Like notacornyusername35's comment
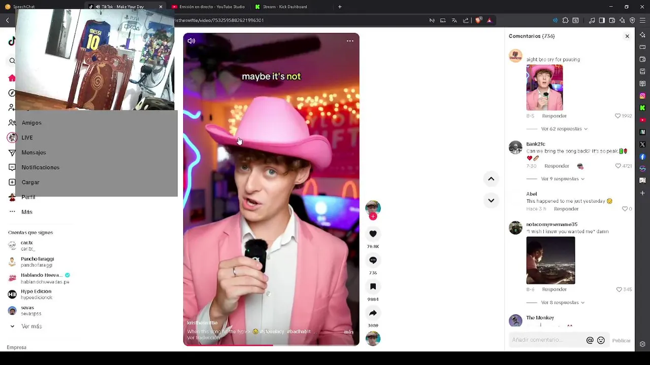 (619, 289)
